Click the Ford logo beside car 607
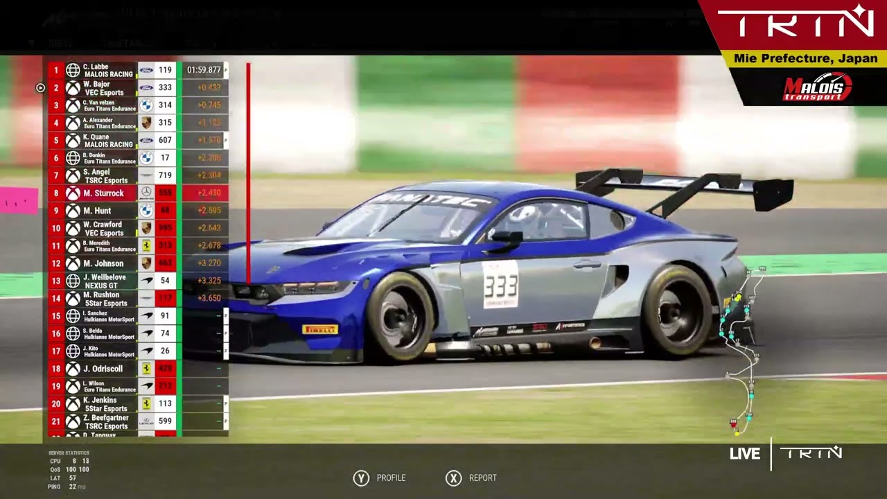The width and height of the screenshot is (887, 499). pyautogui.click(x=146, y=141)
